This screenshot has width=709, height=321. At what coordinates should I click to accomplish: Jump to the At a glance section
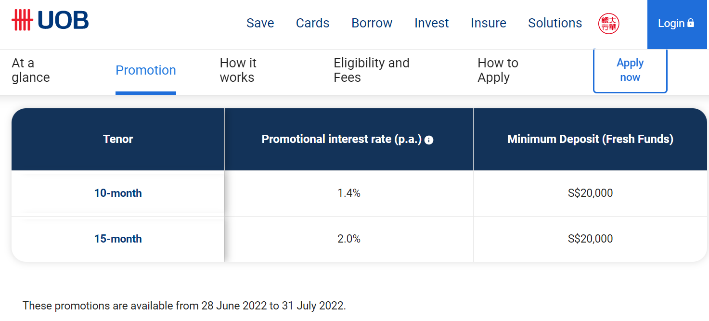coord(31,70)
